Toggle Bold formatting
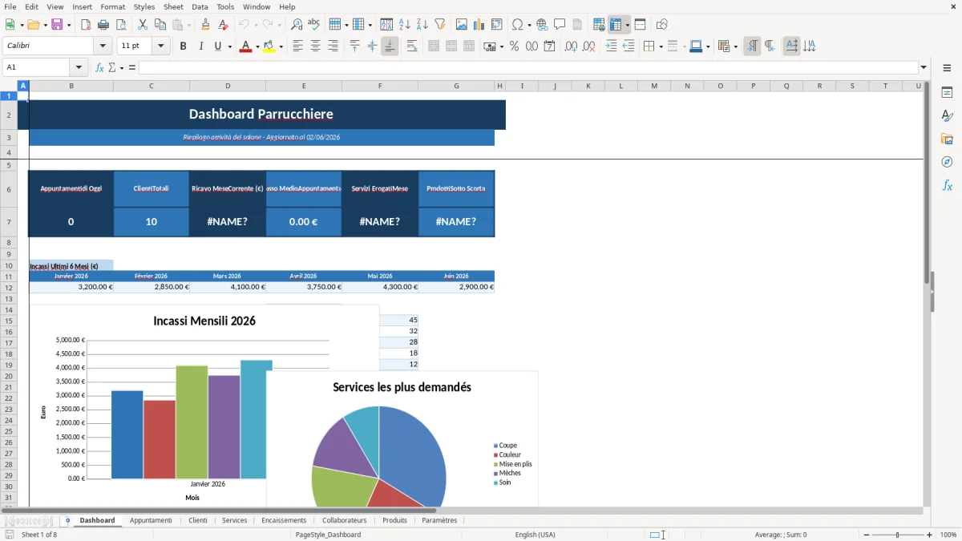 pyautogui.click(x=183, y=46)
